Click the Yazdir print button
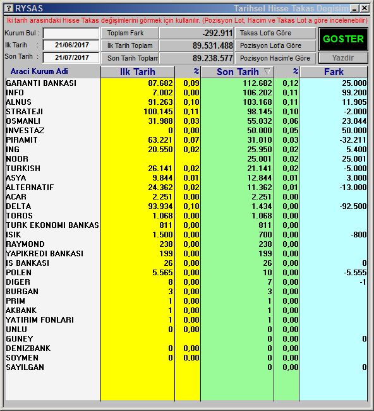This screenshot has height=411, width=374. pos(343,58)
